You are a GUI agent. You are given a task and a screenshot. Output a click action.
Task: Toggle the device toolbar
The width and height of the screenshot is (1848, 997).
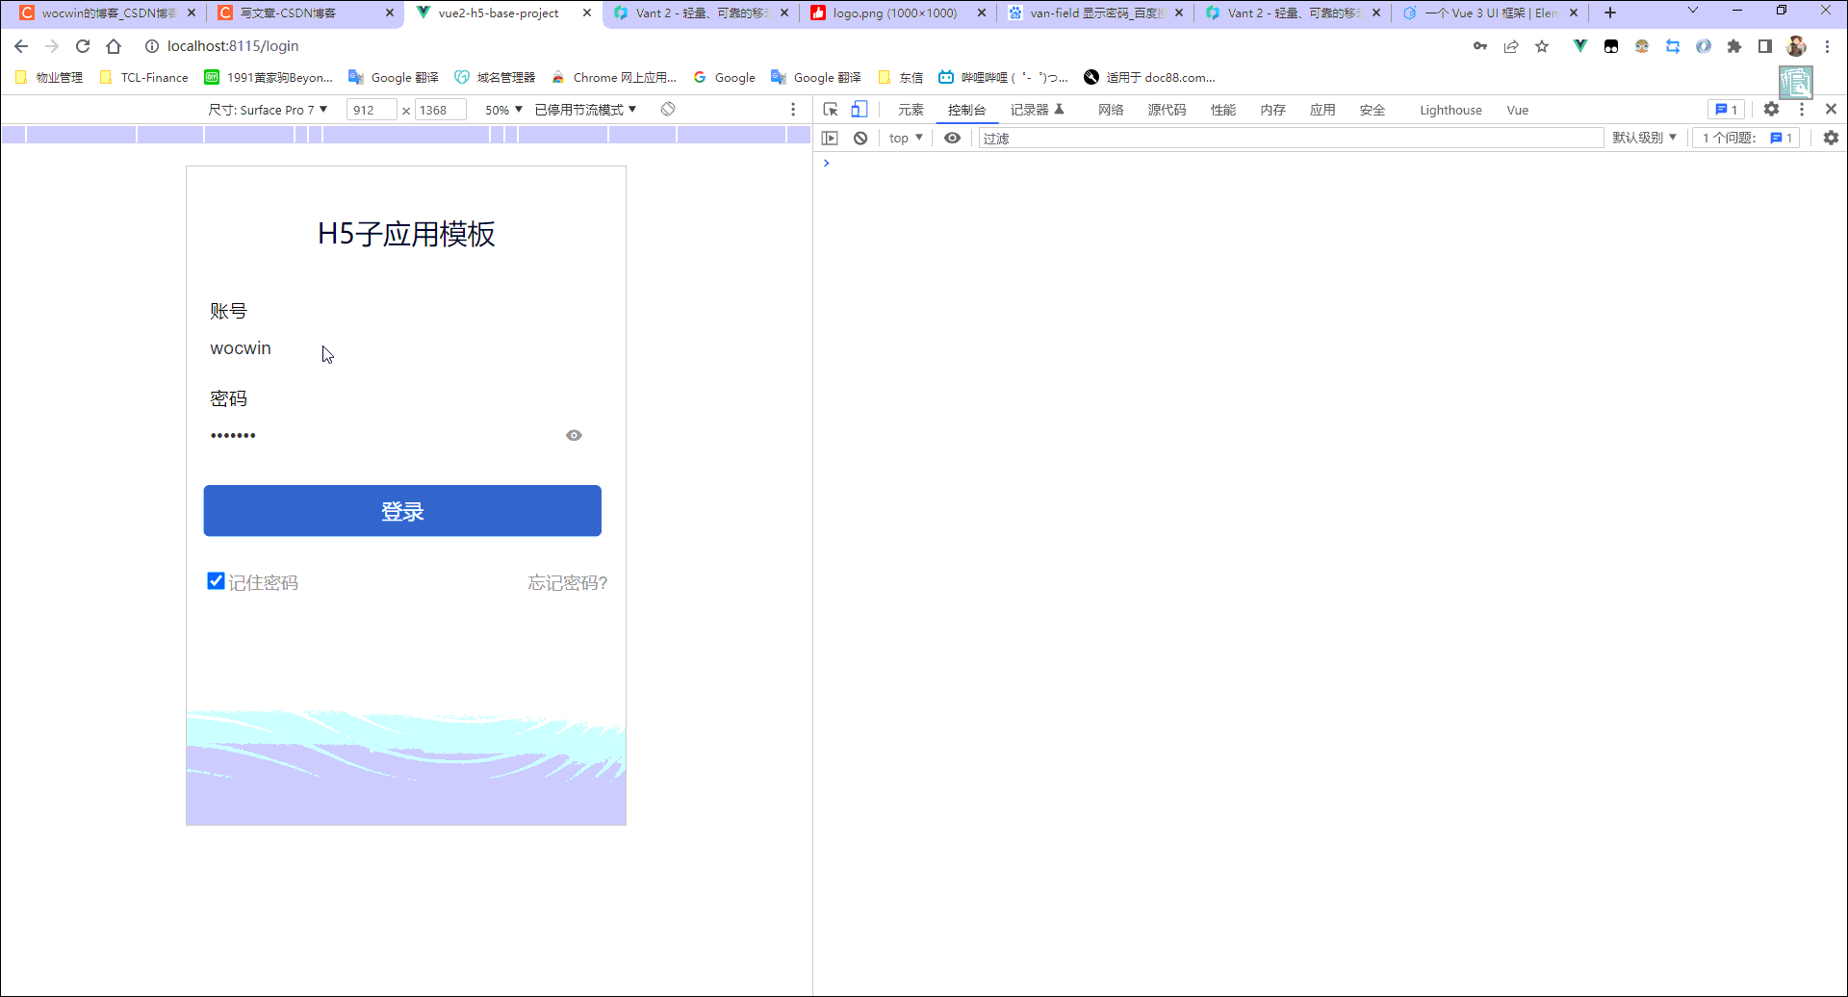860,109
